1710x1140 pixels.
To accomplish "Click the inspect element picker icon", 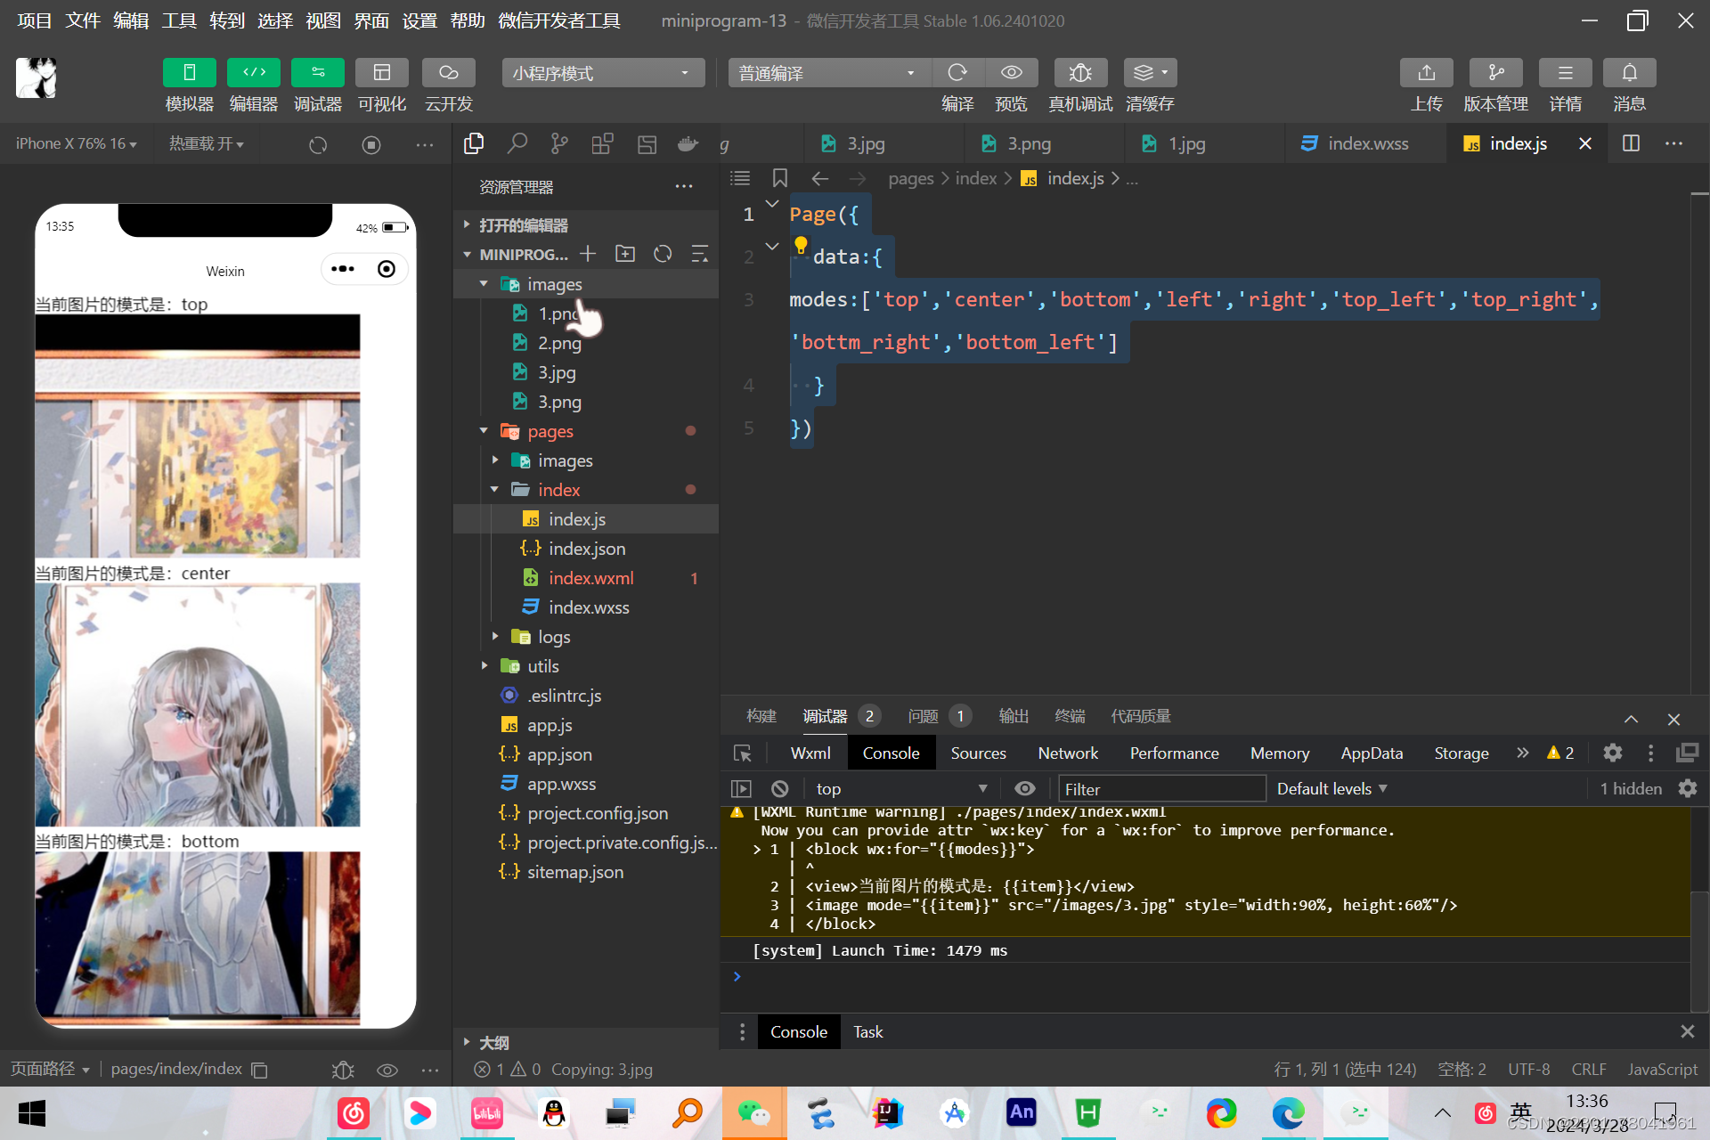I will pyautogui.click(x=742, y=753).
